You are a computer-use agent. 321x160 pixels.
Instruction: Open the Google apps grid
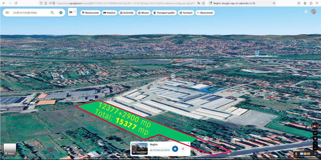[x=306, y=12]
